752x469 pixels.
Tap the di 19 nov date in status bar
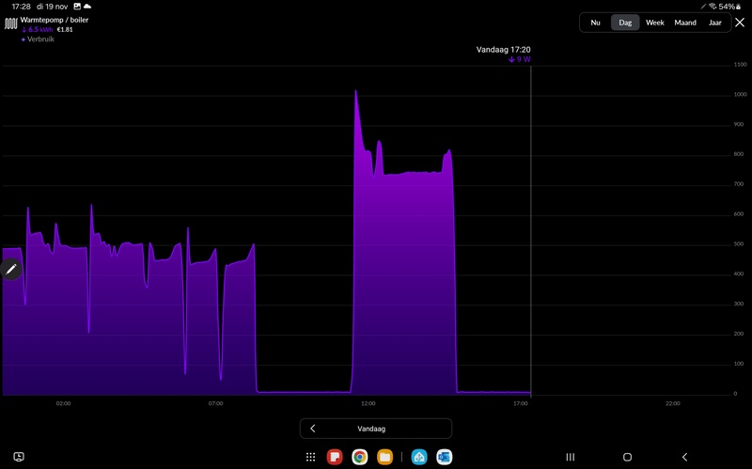(x=52, y=7)
